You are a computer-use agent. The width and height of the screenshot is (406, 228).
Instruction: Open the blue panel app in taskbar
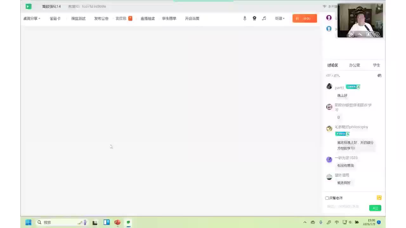coord(107,222)
